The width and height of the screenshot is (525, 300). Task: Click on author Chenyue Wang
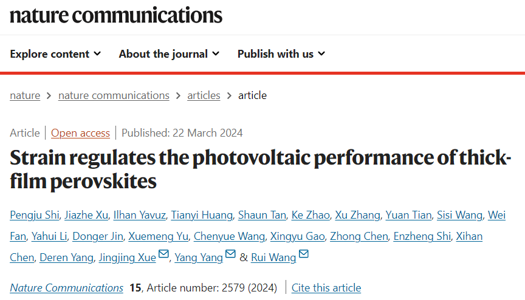229,236
